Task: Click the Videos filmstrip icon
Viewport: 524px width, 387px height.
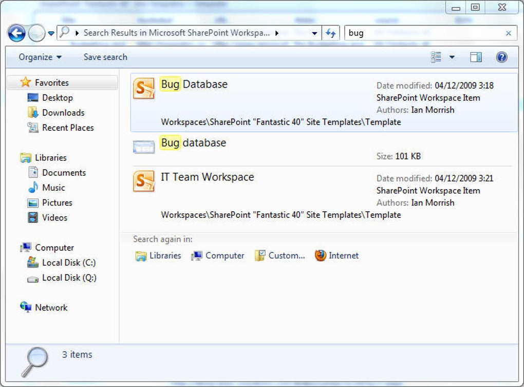Action: [33, 217]
